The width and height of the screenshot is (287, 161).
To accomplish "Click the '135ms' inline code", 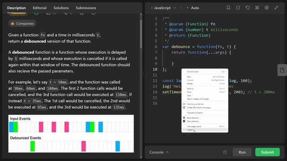I will pyautogui.click(x=118, y=107).
